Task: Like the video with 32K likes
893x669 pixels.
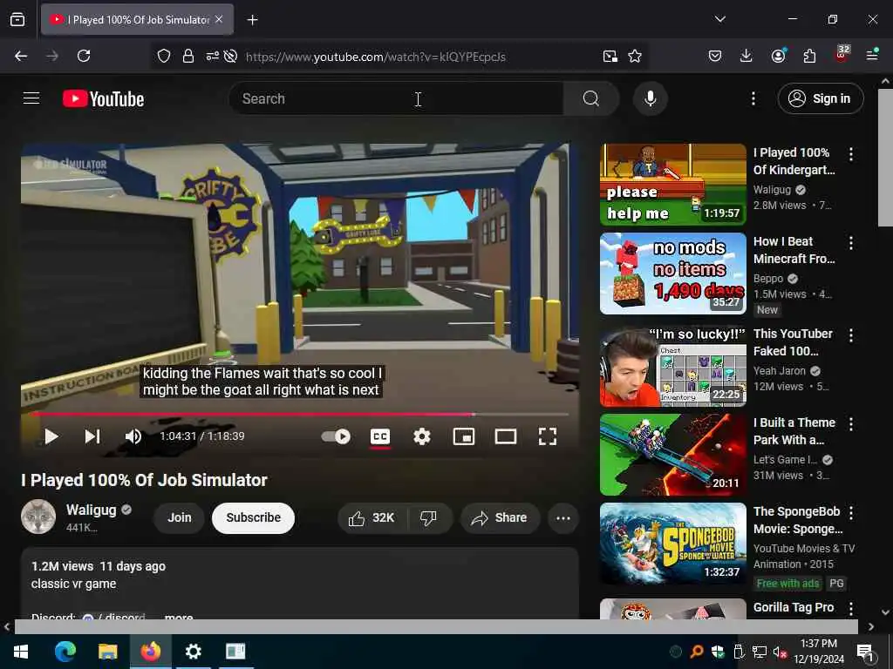Action: 372,517
